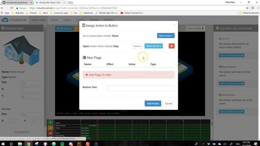Open the Work bookmark folder
260x146 pixels.
pyautogui.click(x=43, y=13)
